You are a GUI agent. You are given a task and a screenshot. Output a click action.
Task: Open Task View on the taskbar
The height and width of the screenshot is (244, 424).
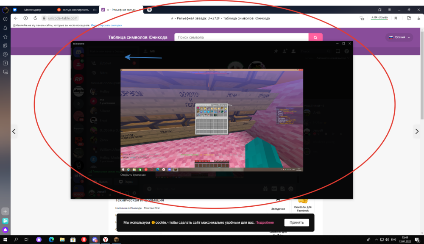tap(26, 239)
